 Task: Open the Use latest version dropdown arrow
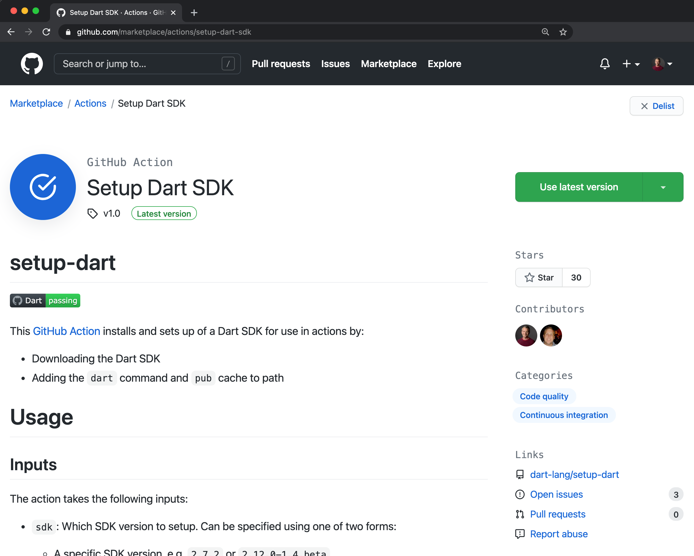point(663,187)
